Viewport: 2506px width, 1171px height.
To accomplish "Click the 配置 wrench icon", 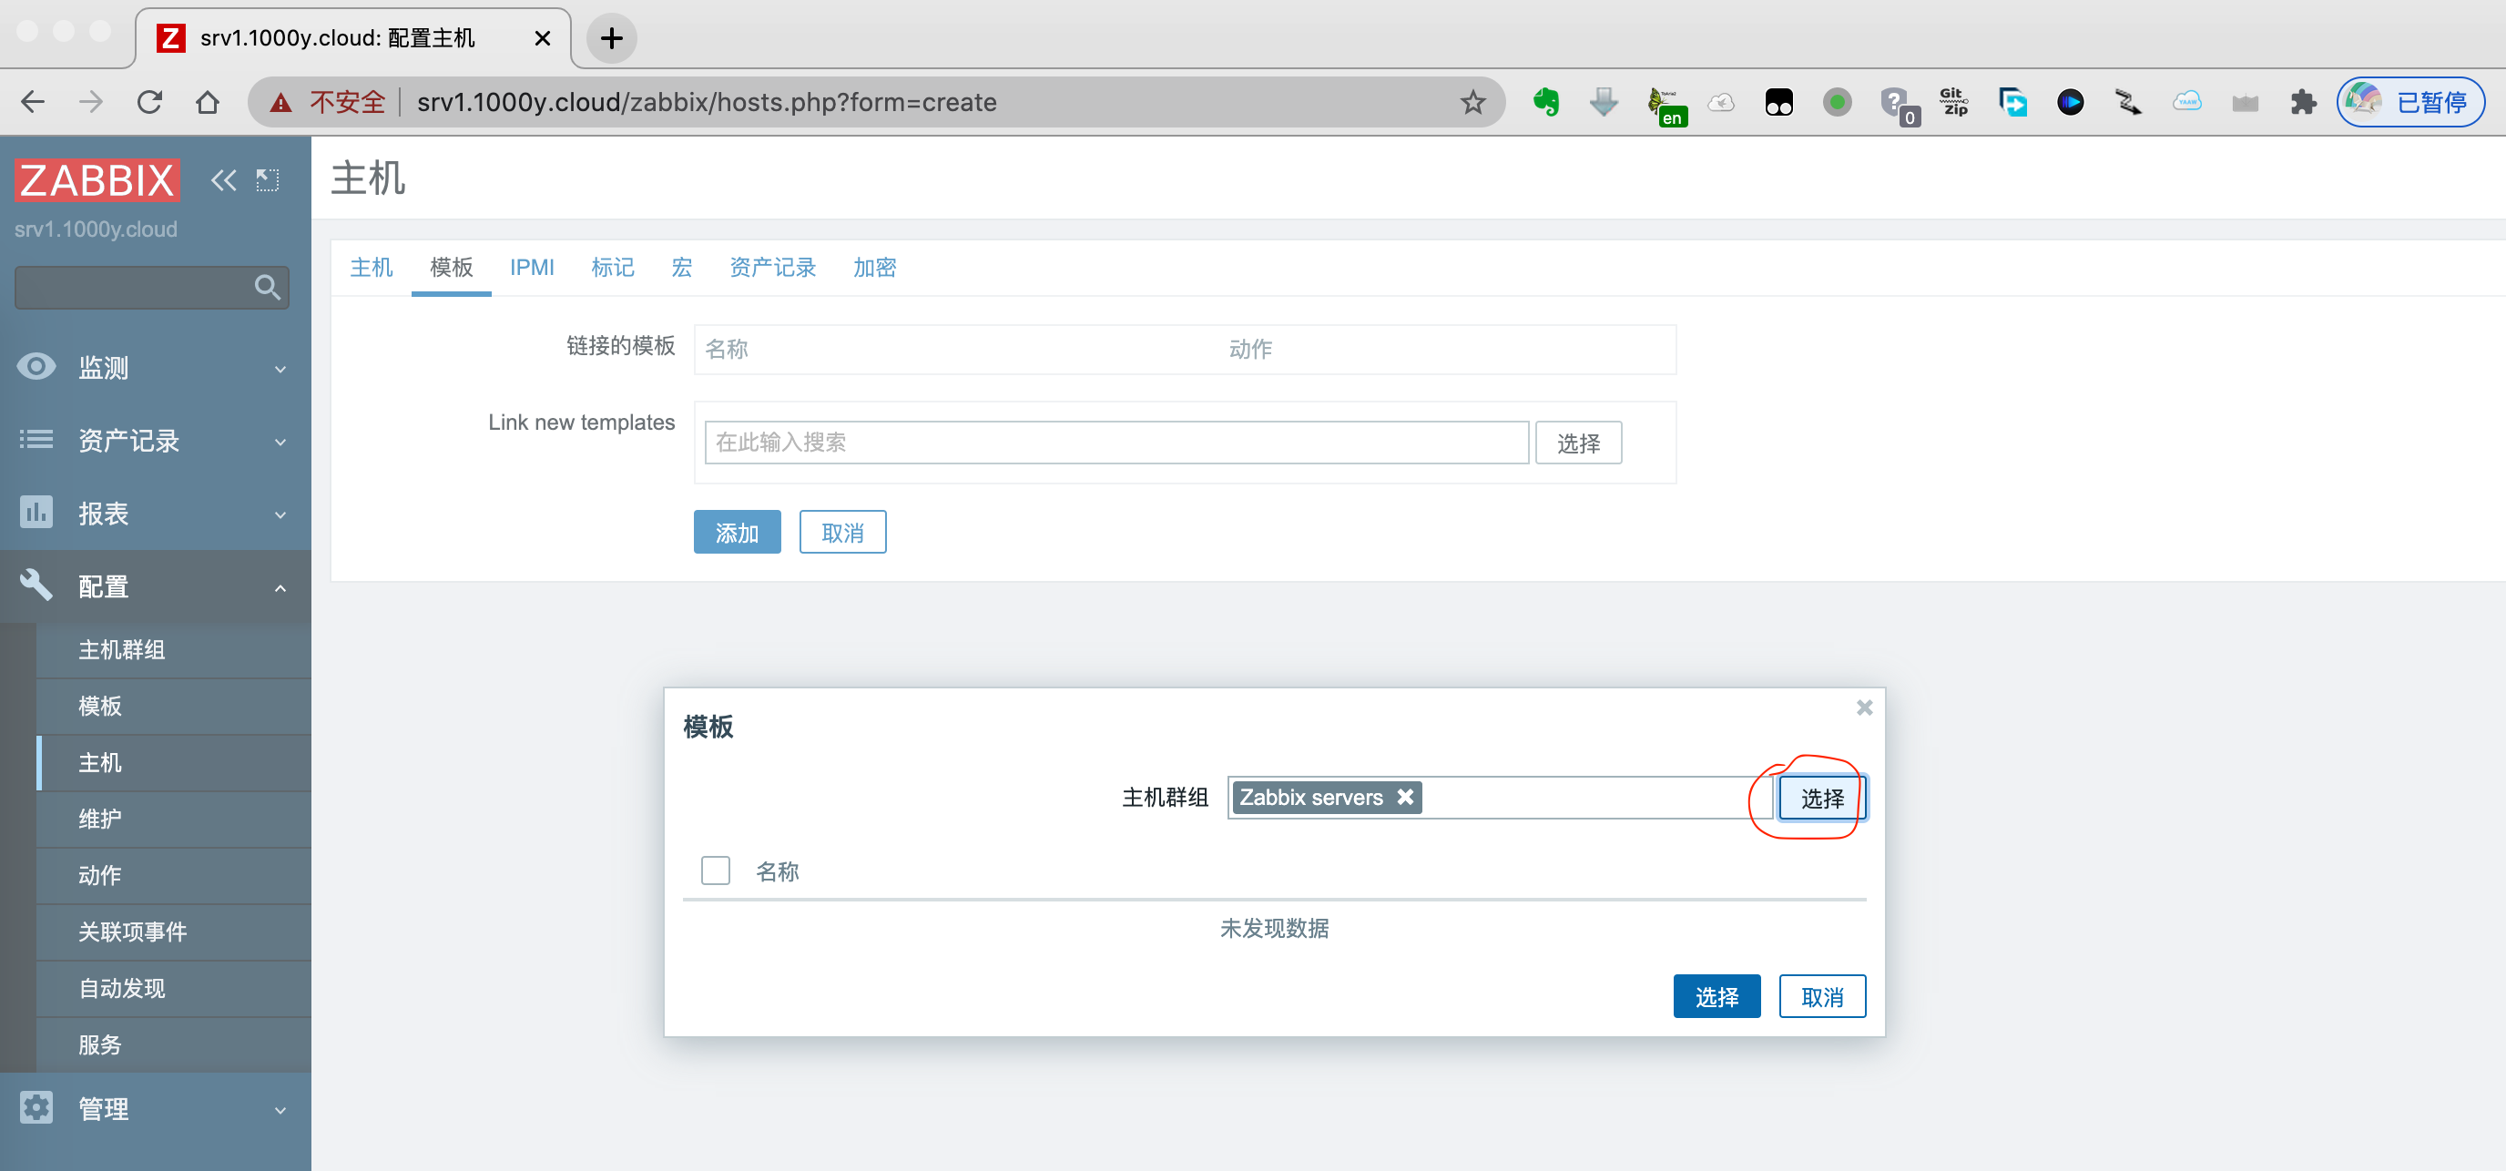I will pyautogui.click(x=36, y=585).
